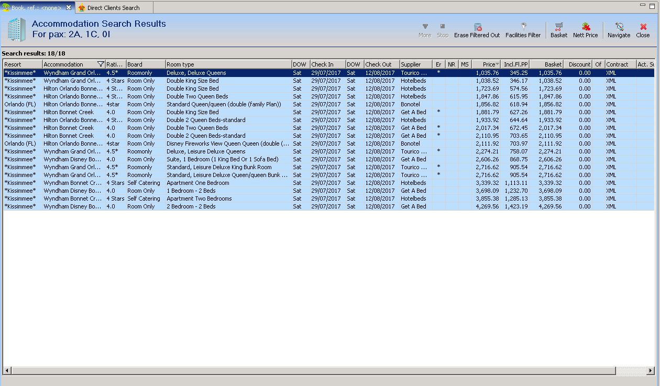Select the Deluxe, Leisure Deluxe Queens row
This screenshot has height=386, width=660.
tap(328, 151)
